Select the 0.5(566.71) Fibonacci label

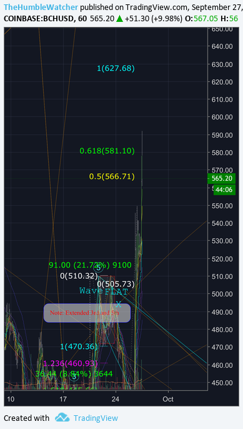point(112,176)
